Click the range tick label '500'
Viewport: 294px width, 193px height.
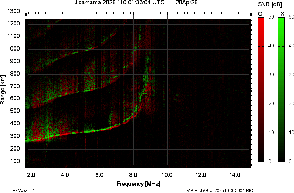click(15, 111)
